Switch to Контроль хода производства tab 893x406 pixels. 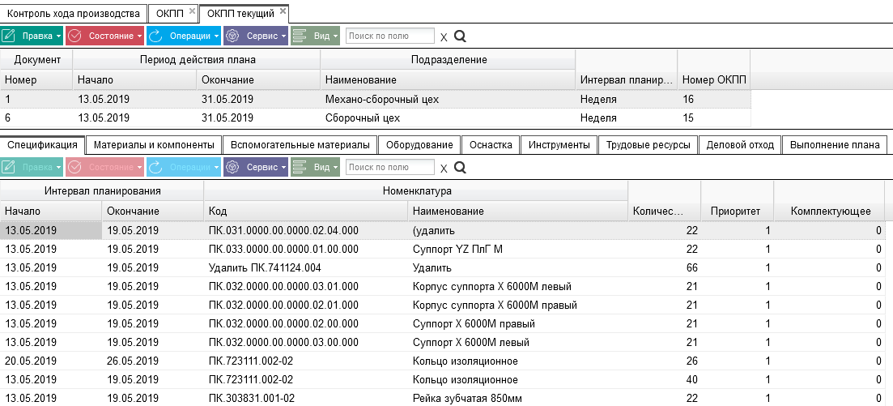tap(73, 13)
